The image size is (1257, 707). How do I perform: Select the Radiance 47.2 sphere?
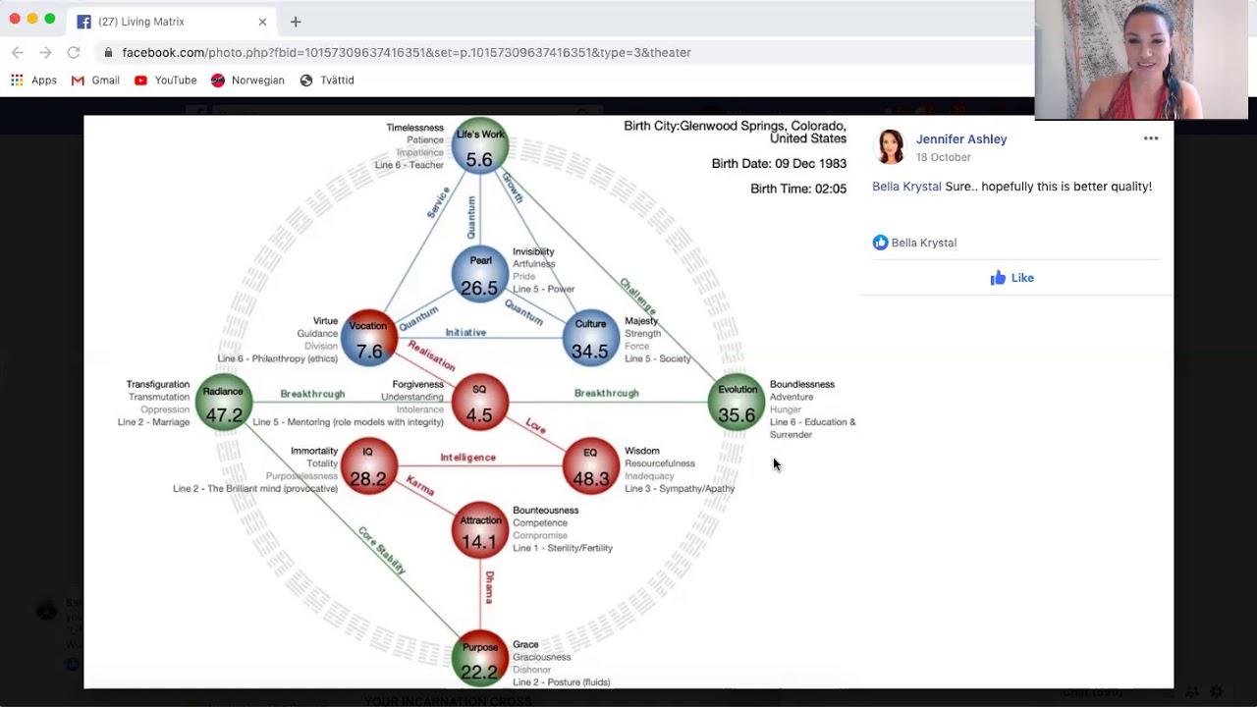coord(224,403)
